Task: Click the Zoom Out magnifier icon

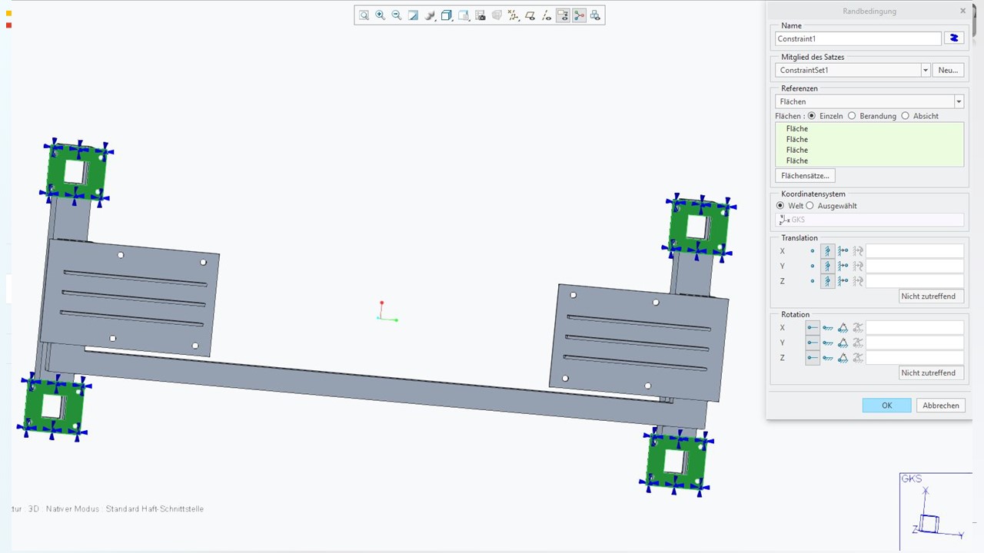Action: (397, 15)
